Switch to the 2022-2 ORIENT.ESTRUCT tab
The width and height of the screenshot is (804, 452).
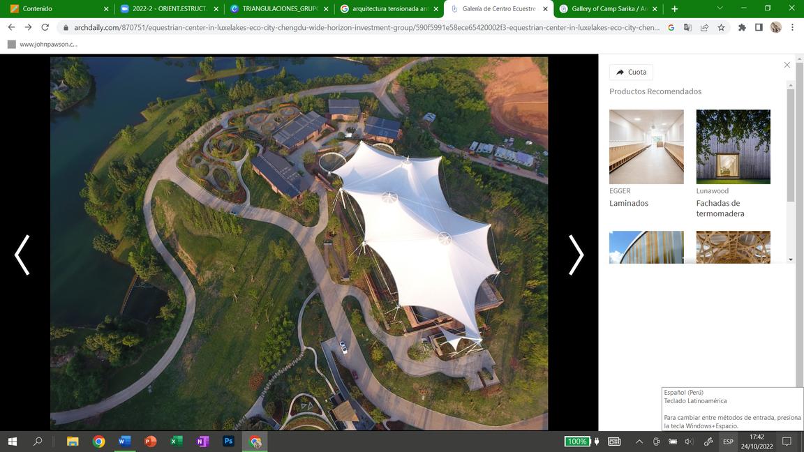point(169,8)
